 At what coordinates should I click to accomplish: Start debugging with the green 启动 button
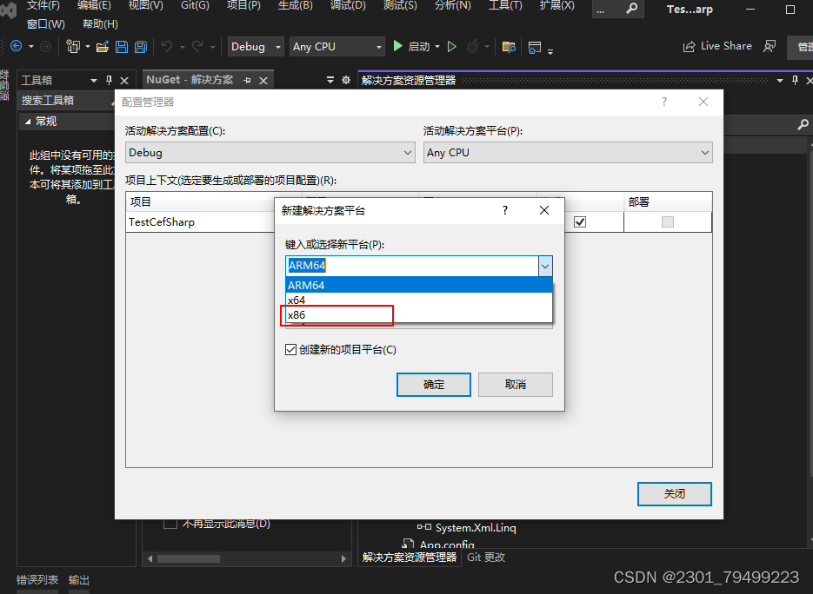point(407,46)
